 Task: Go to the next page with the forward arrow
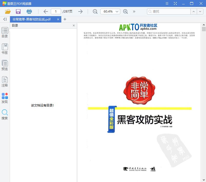(x=80, y=12)
